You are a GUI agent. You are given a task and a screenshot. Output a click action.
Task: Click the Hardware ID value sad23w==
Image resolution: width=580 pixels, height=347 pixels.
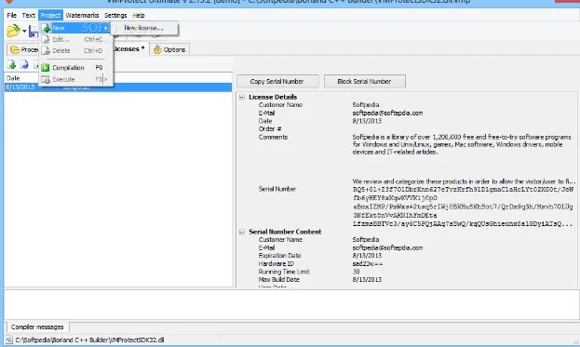pyautogui.click(x=368, y=264)
